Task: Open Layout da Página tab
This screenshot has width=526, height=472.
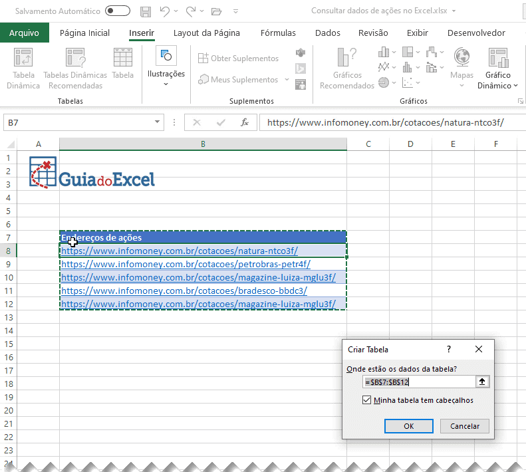Action: tap(207, 33)
